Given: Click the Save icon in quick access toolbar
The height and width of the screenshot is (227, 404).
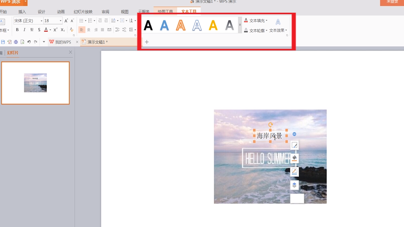Looking at the screenshot, I should coord(3,42).
